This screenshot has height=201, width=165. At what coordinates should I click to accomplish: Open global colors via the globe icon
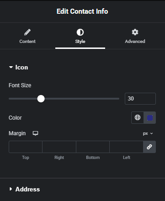coord(138,117)
